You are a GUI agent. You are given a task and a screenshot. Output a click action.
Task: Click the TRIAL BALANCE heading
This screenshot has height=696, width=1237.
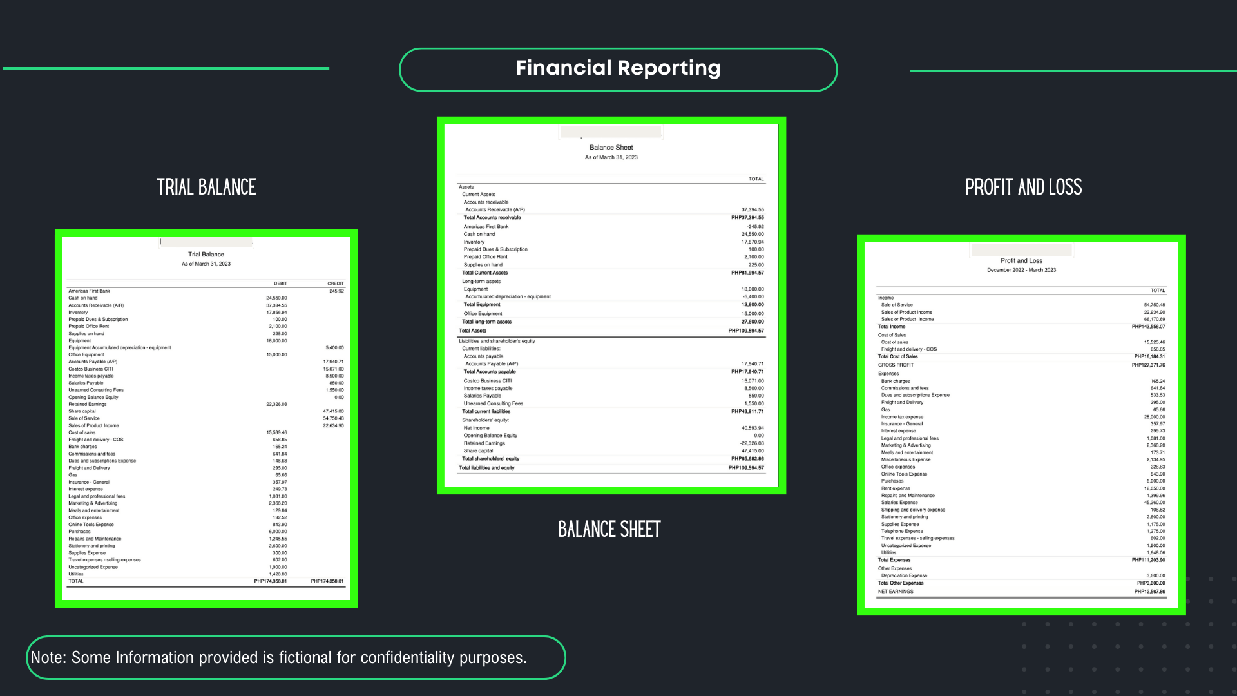click(206, 187)
